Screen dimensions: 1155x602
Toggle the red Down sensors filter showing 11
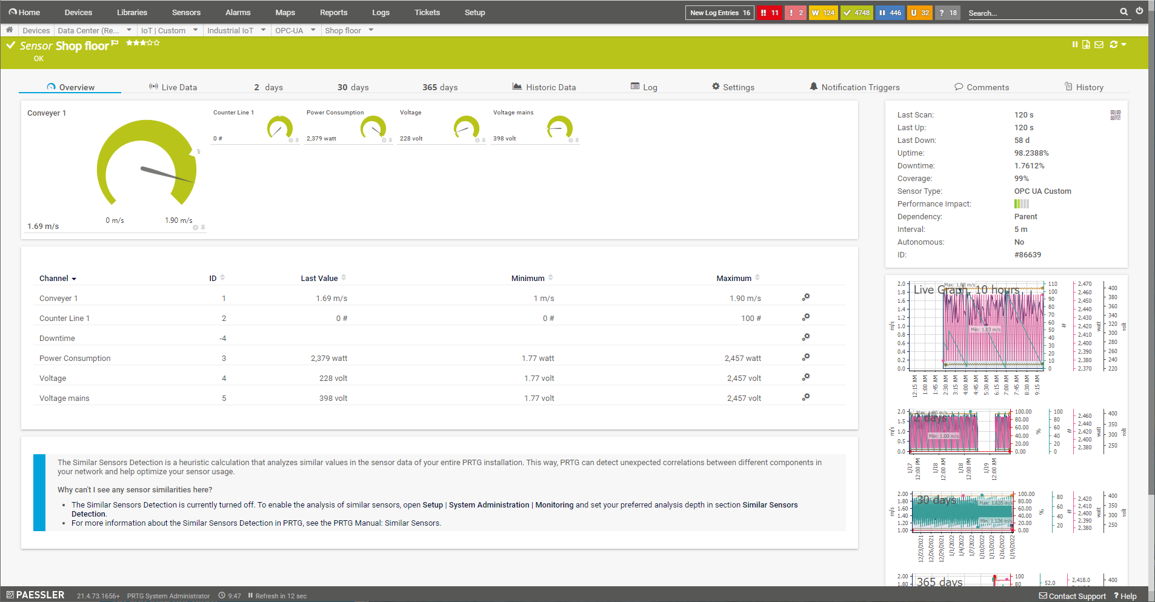[769, 13]
